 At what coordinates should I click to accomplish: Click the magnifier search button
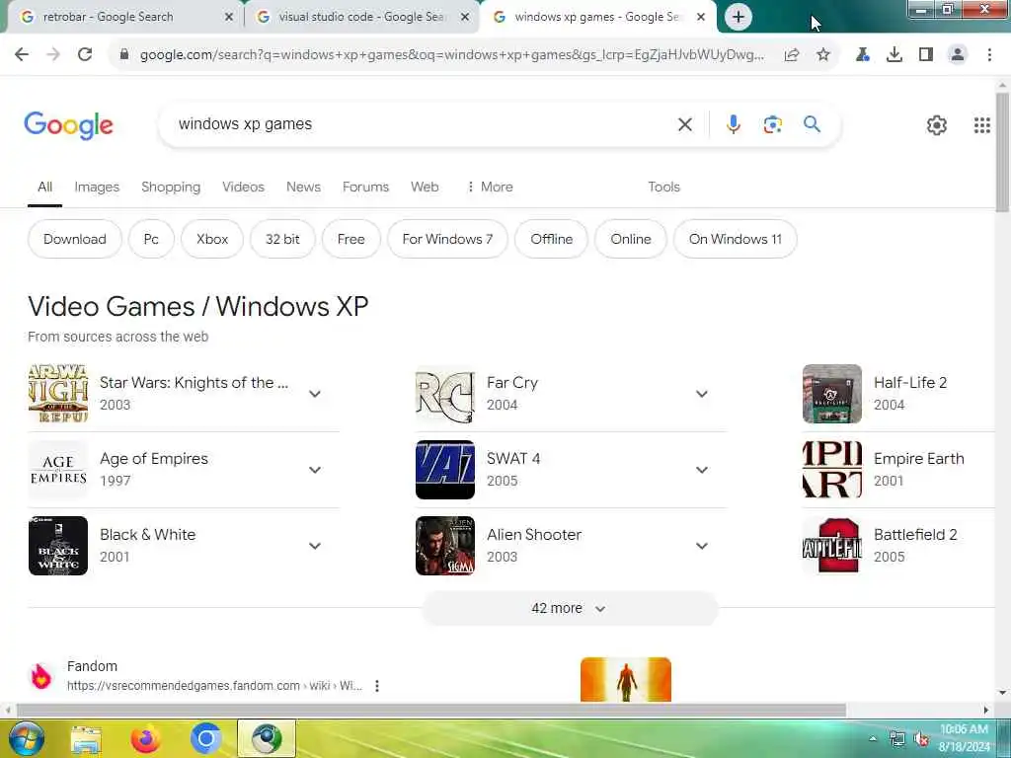pos(812,123)
